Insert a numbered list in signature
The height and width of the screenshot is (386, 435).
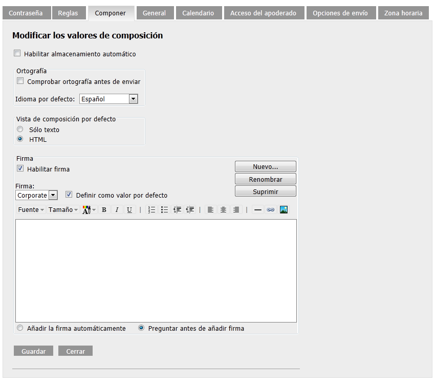point(151,209)
